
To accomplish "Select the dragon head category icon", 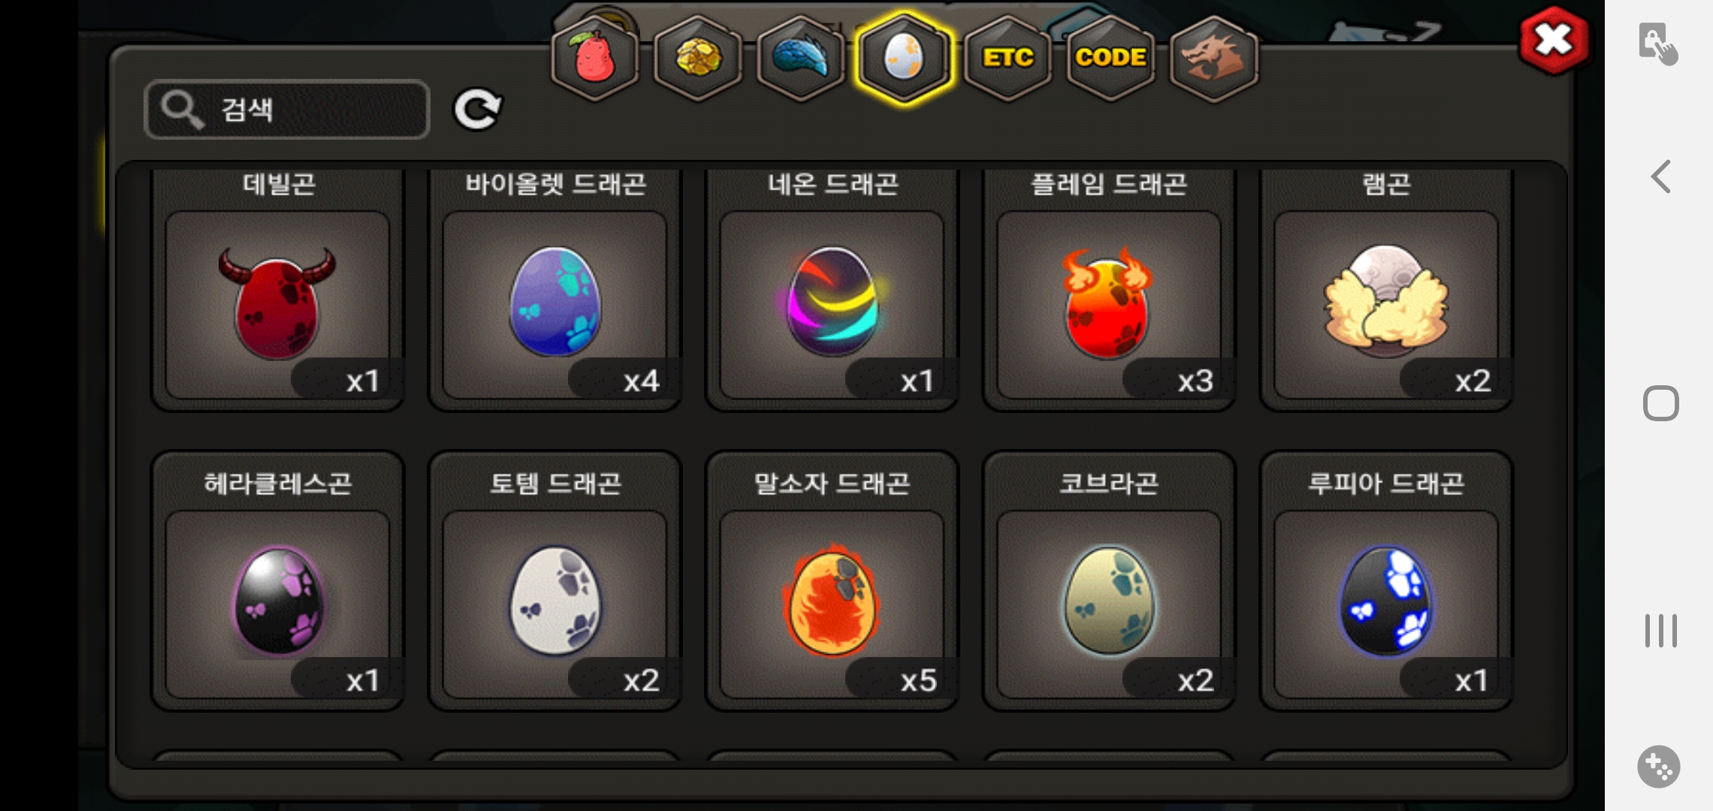I will pyautogui.click(x=1213, y=58).
